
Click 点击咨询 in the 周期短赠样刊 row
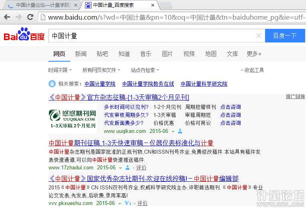(x=231, y=107)
